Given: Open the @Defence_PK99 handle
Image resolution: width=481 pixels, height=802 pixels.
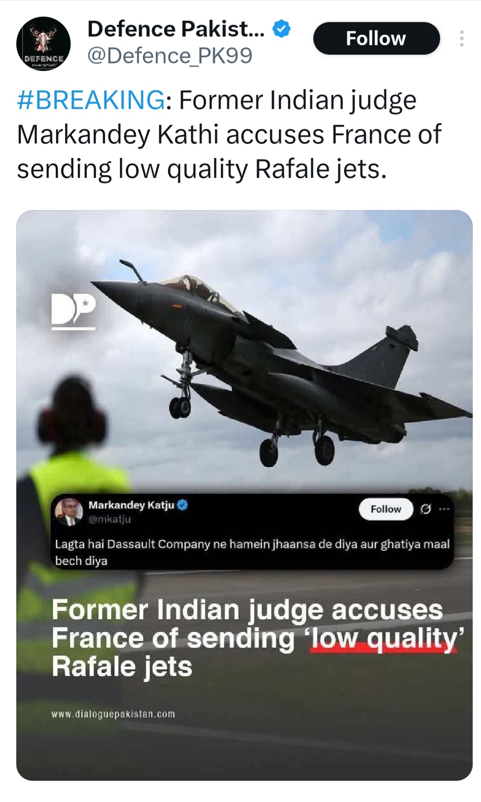Looking at the screenshot, I should (x=169, y=56).
